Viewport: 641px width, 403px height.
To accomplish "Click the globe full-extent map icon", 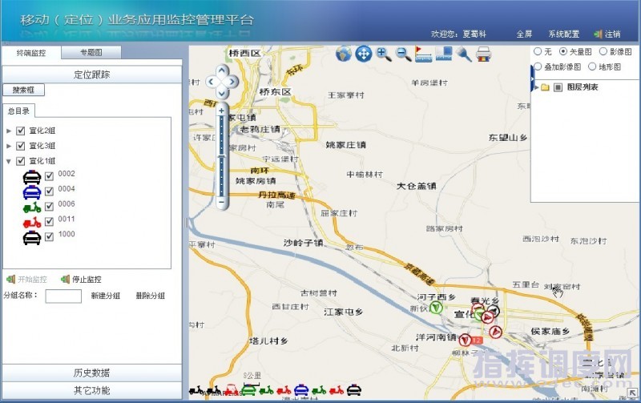I will (344, 54).
